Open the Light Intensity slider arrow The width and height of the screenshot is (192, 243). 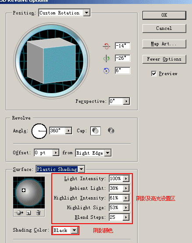click(126, 179)
